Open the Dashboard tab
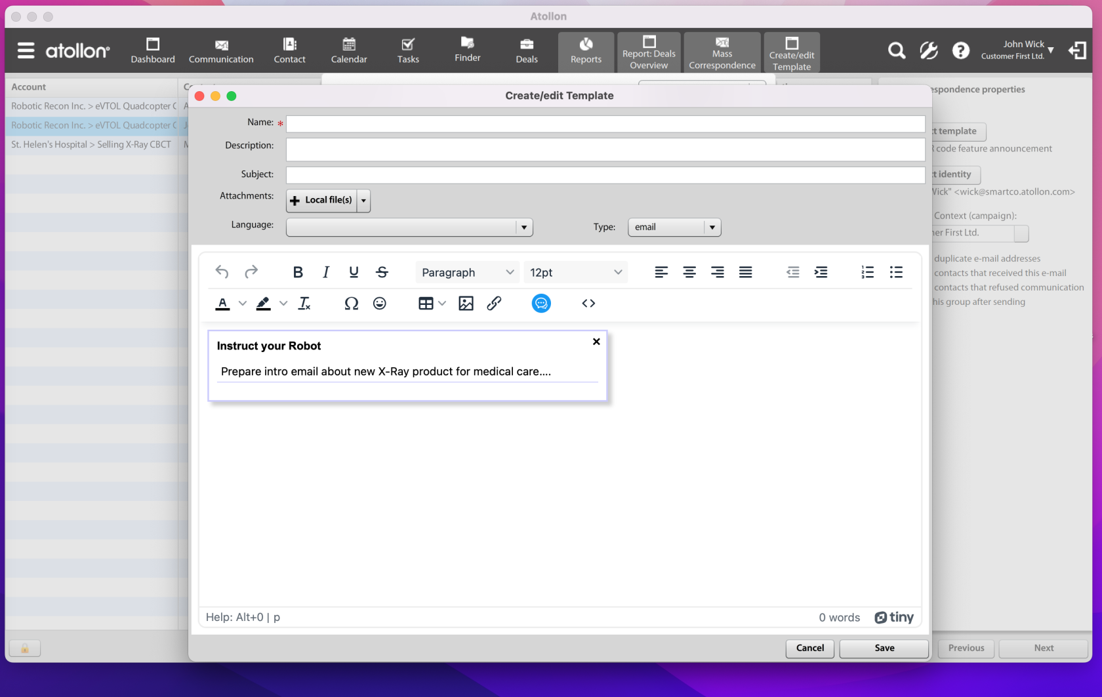Screen dimensions: 1102x697 (x=153, y=50)
